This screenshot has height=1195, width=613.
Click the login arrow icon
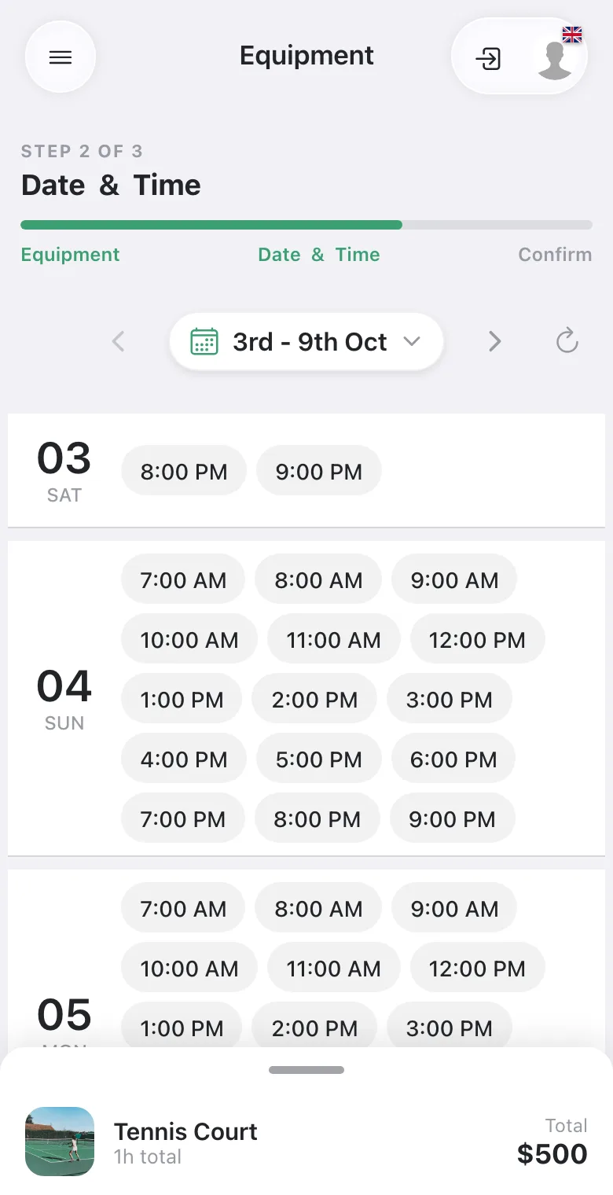488,58
